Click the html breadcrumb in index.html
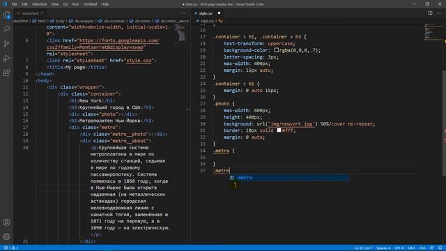446x251 pixels. point(42,21)
